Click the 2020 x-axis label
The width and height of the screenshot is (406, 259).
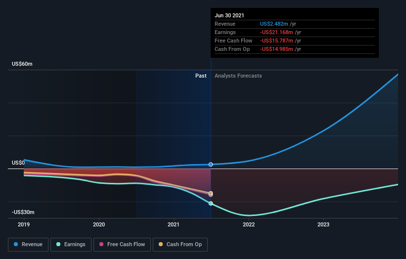pos(99,224)
